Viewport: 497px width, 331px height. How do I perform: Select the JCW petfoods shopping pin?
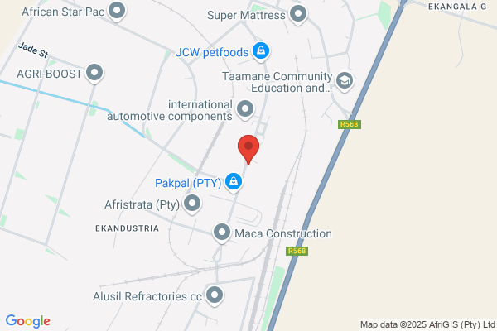[x=261, y=51]
